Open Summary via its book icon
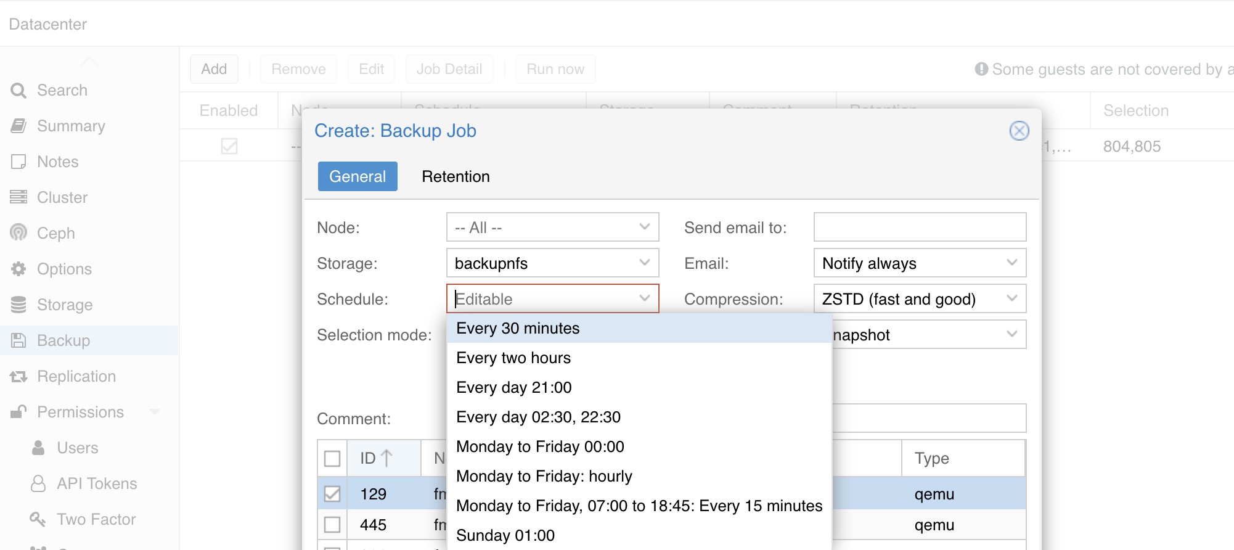This screenshot has height=550, width=1234. point(18,126)
